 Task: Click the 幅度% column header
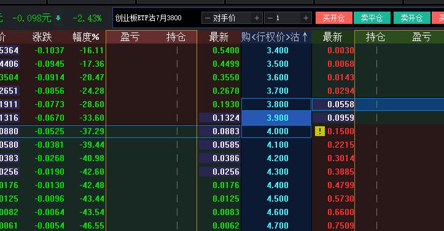86,37
